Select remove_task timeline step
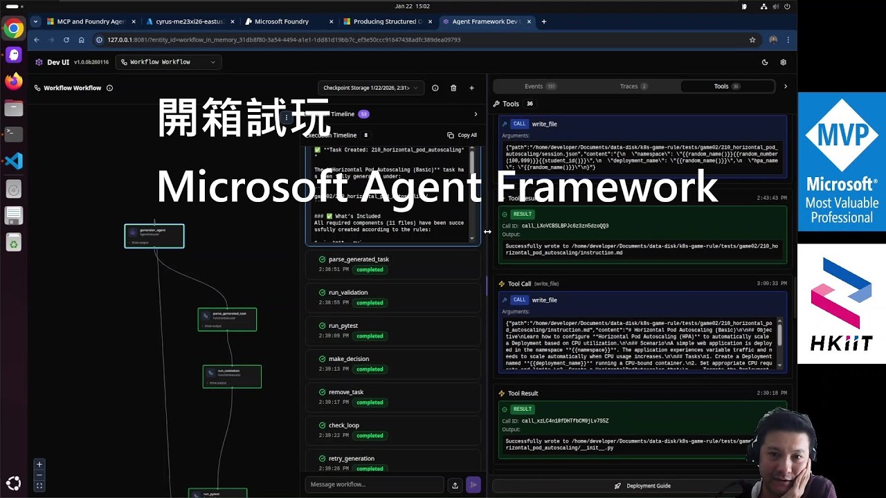 [392, 397]
